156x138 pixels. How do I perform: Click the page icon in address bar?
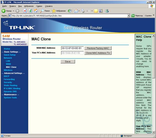pyautogui.click(x=10, y=16)
